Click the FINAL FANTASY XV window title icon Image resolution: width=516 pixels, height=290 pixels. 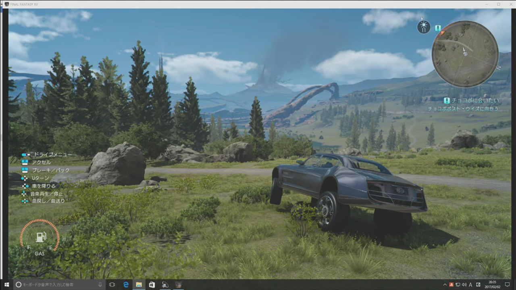click(6, 4)
